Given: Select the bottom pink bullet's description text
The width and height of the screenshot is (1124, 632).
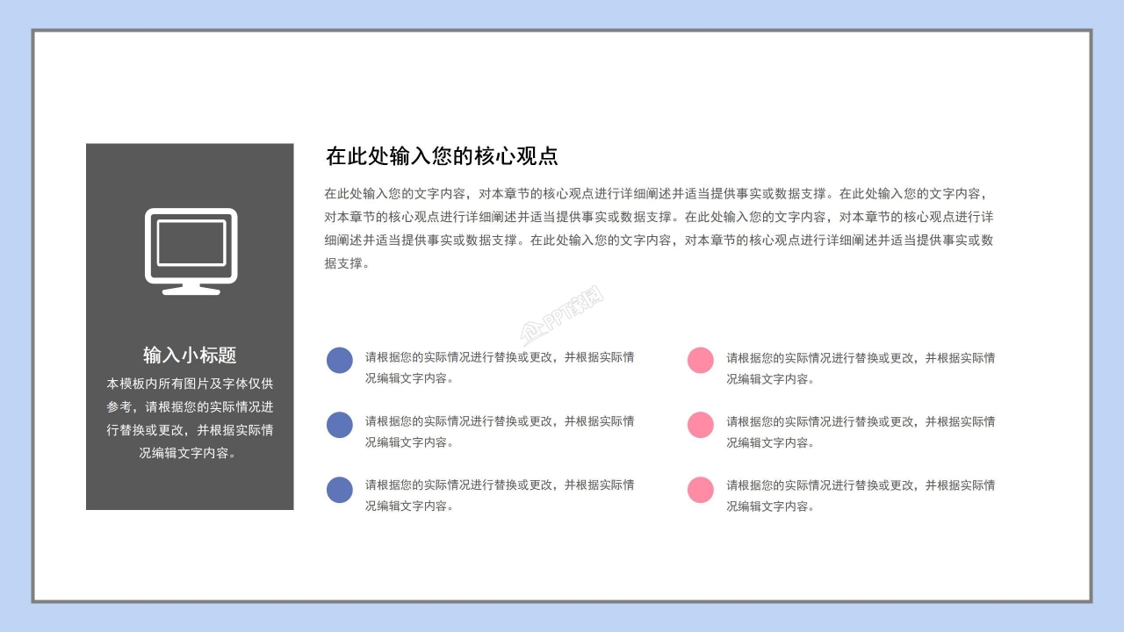Looking at the screenshot, I should (856, 496).
